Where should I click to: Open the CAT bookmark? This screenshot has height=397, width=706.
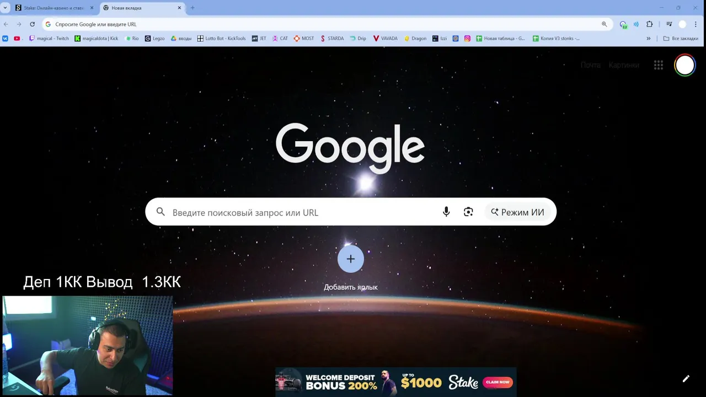[280, 39]
